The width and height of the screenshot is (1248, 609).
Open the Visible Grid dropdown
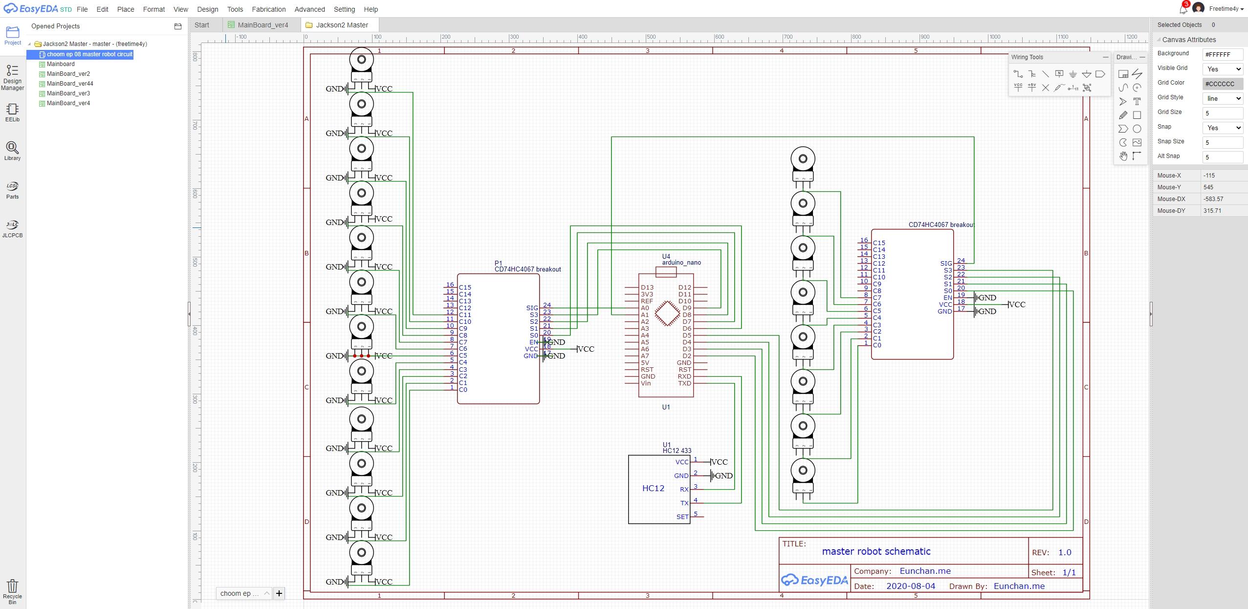(x=1222, y=69)
